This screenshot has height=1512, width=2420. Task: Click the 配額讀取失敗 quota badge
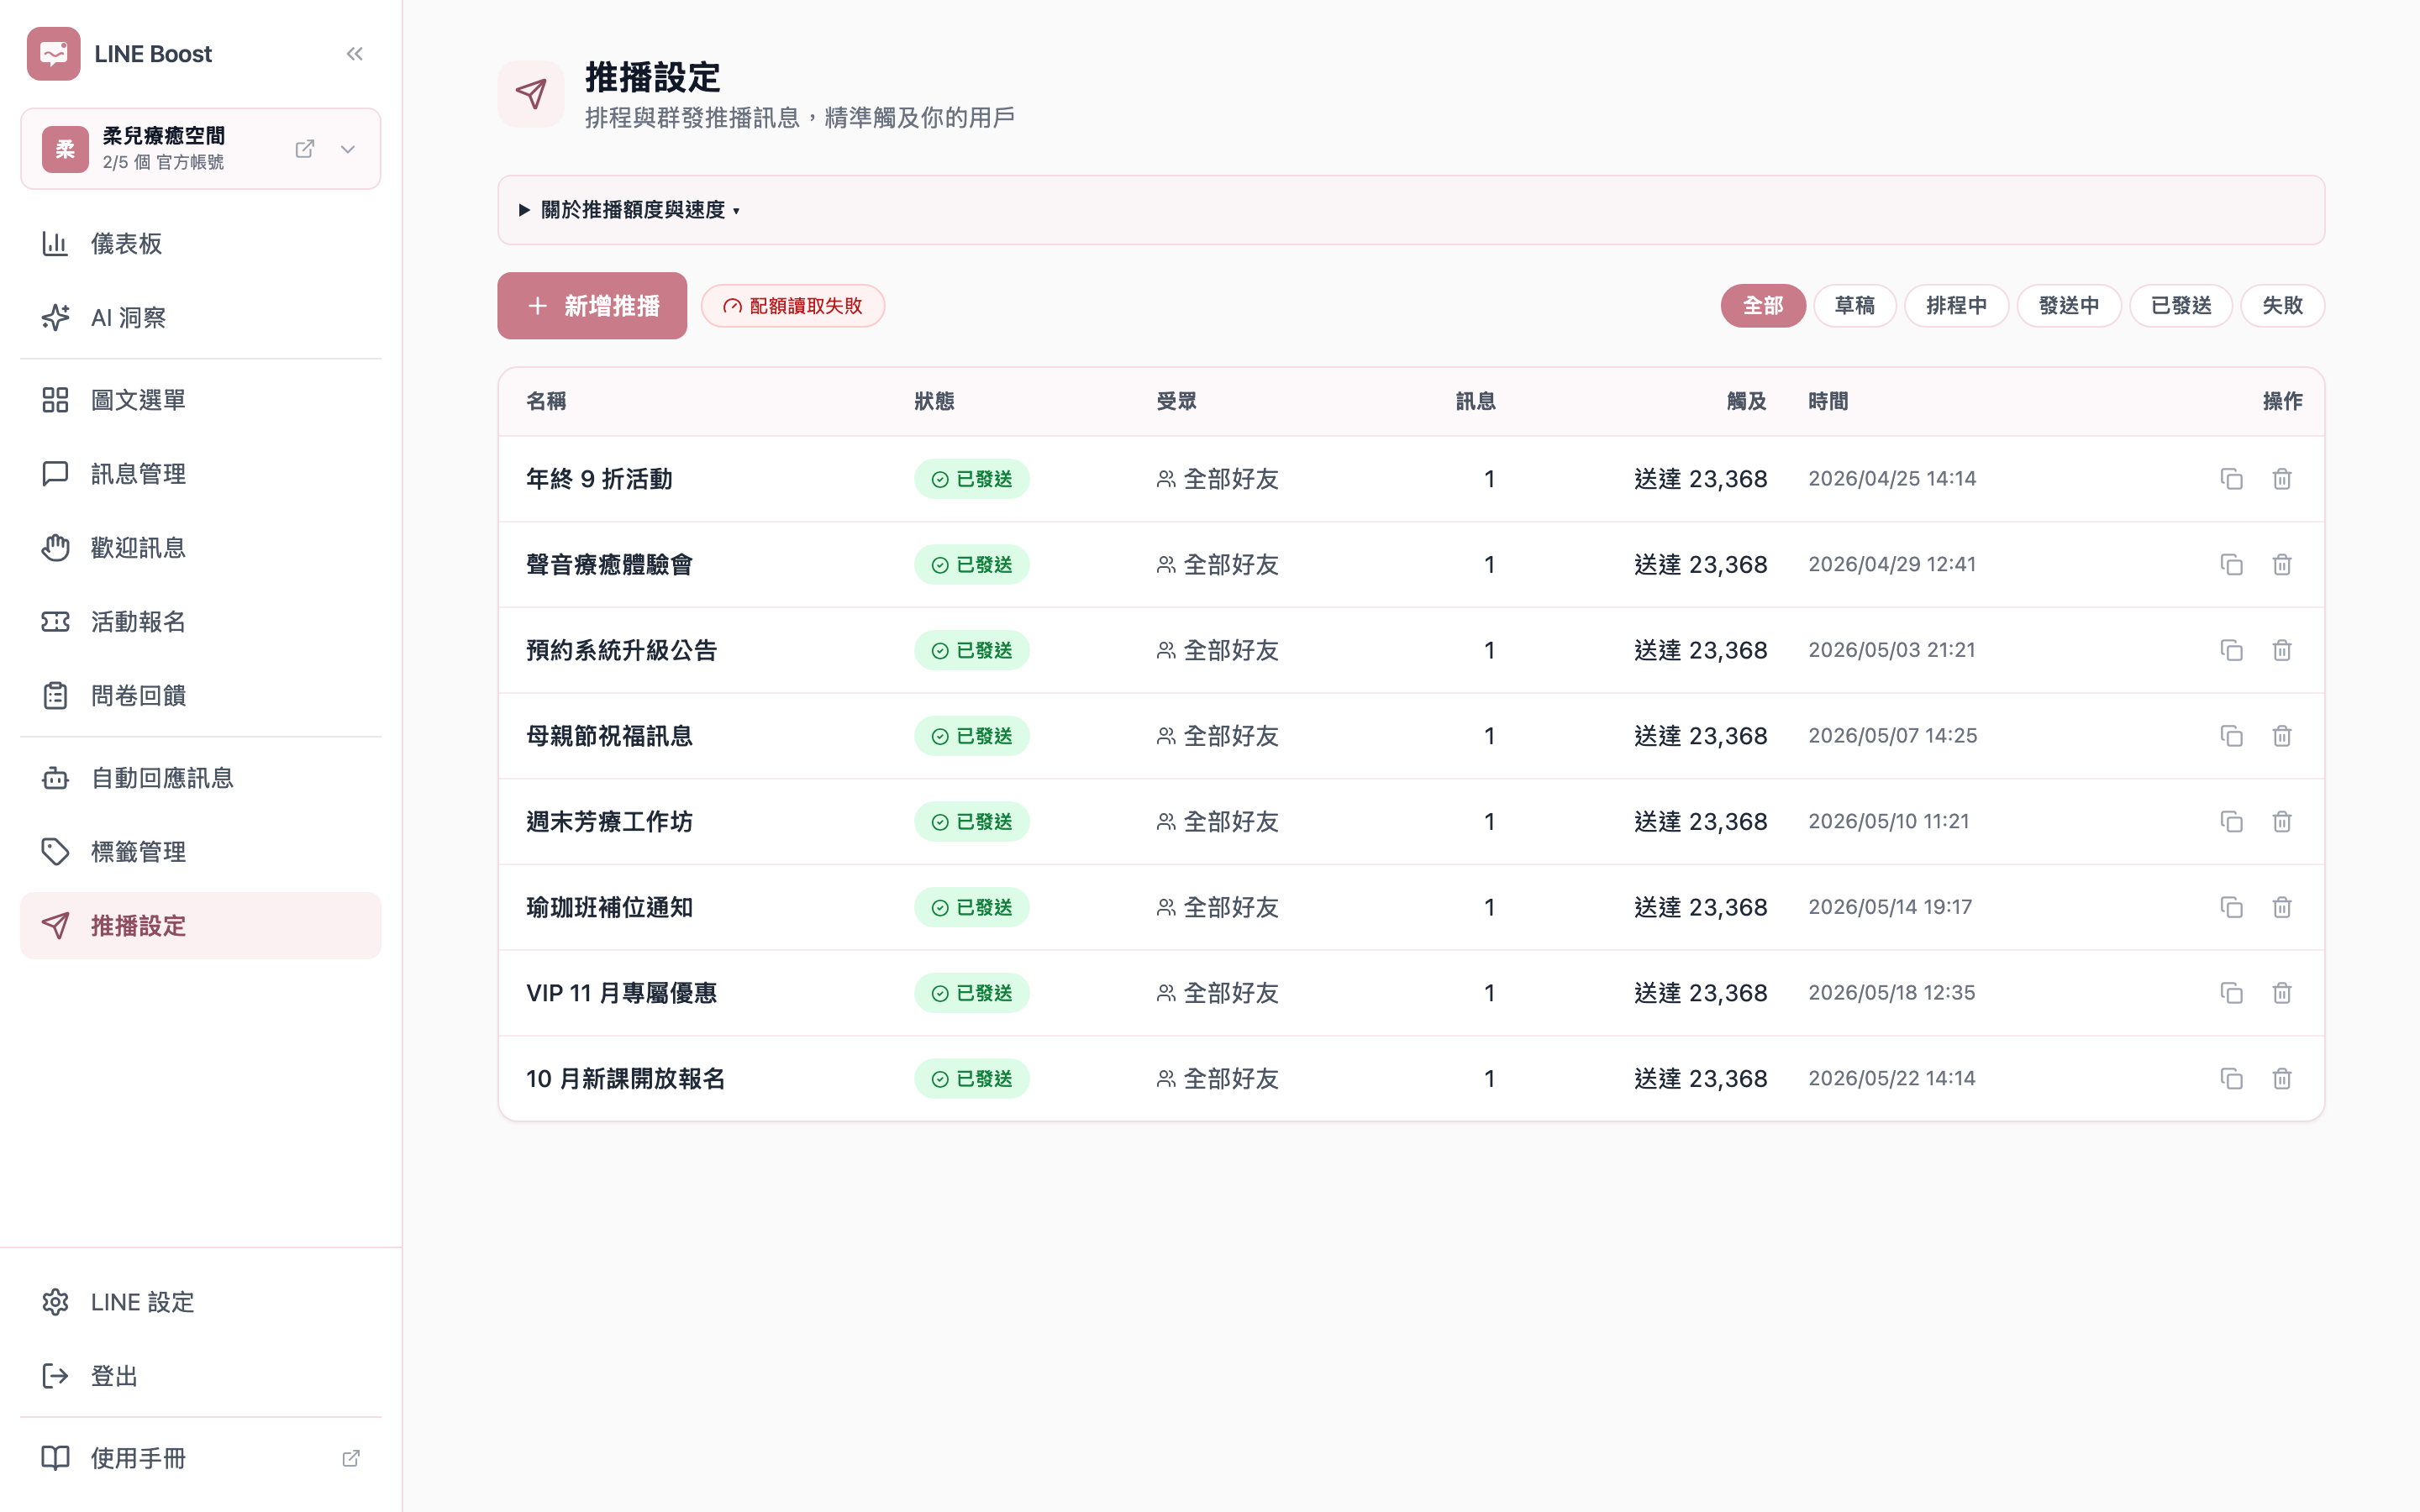tap(793, 306)
